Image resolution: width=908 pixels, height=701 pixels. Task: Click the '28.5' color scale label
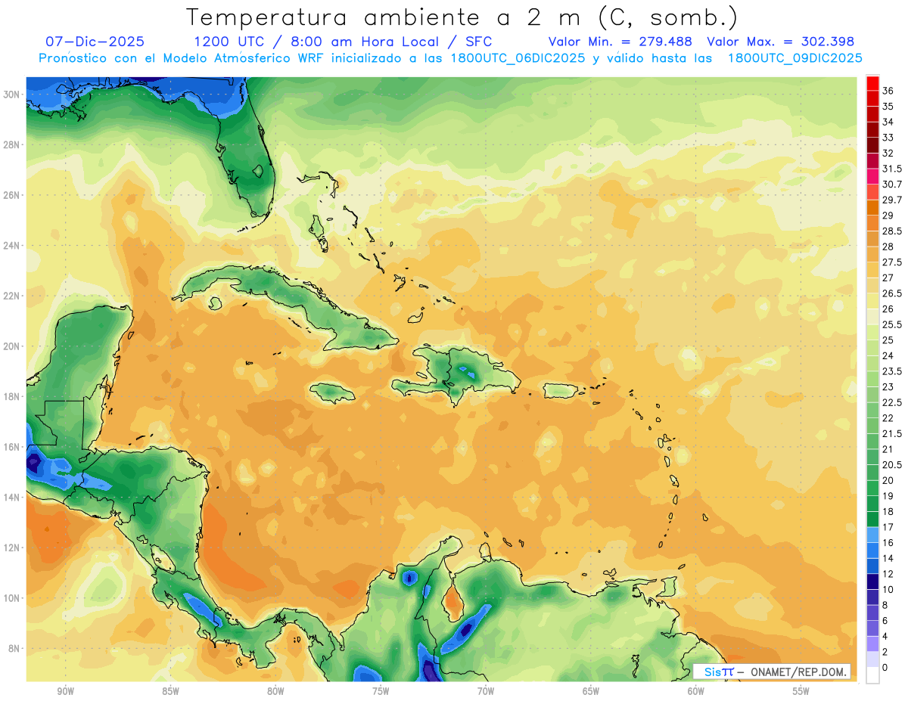(x=892, y=231)
